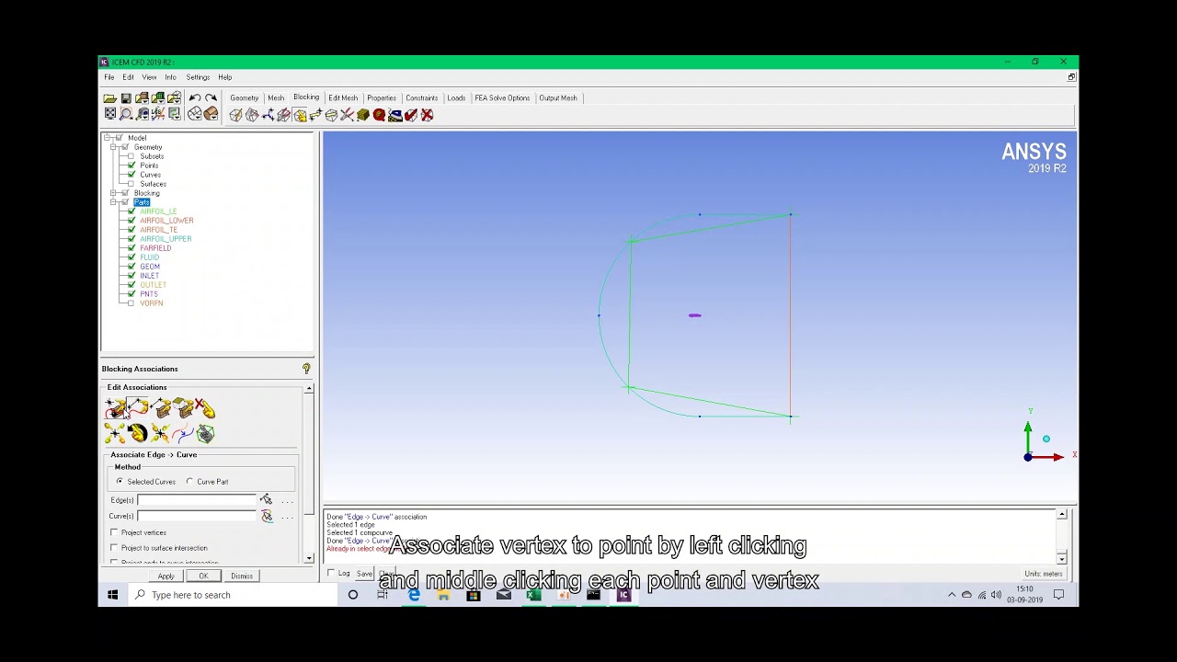Click the Windows Start button
The height and width of the screenshot is (662, 1177).
pos(113,595)
